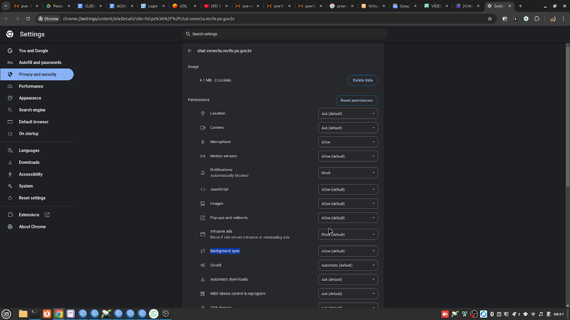Open the Sound permission dropdown

tap(348, 265)
